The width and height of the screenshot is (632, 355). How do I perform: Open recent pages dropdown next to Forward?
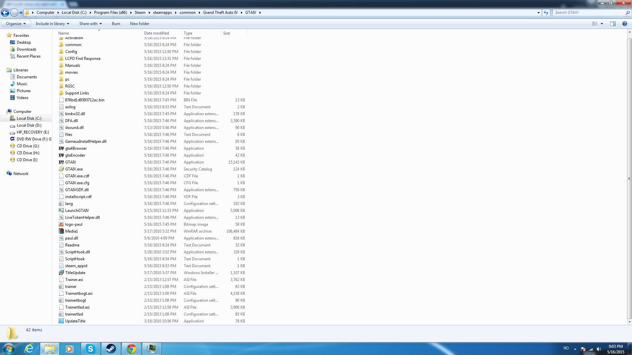(x=21, y=13)
